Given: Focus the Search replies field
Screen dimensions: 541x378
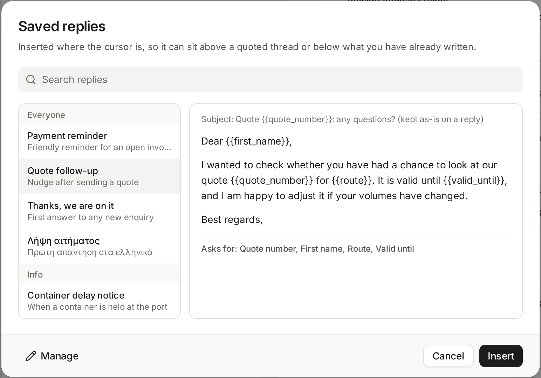Looking at the screenshot, I should point(270,79).
